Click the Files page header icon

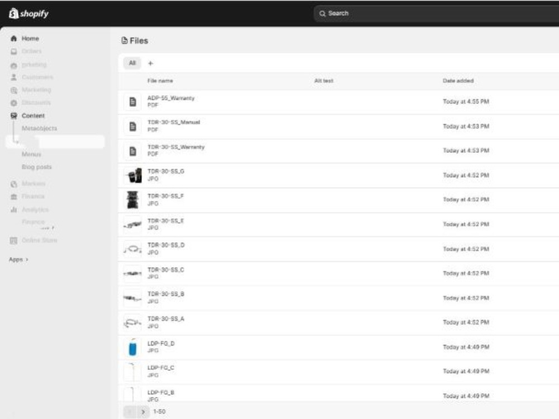coord(125,41)
